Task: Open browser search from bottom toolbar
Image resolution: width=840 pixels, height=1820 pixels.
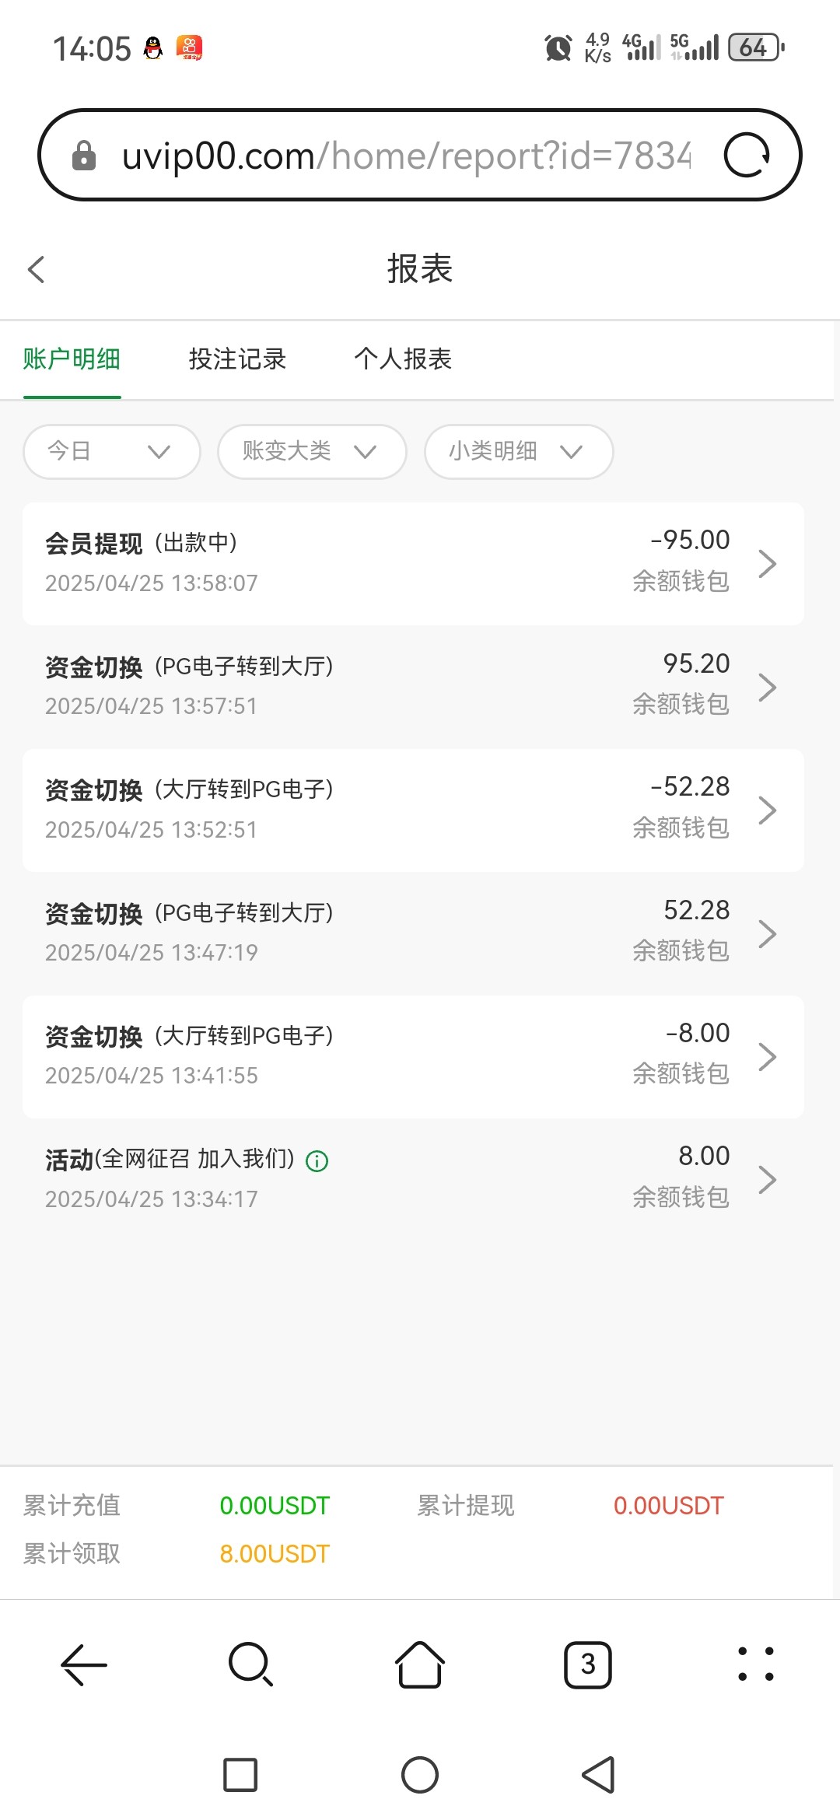Action: 250,1664
